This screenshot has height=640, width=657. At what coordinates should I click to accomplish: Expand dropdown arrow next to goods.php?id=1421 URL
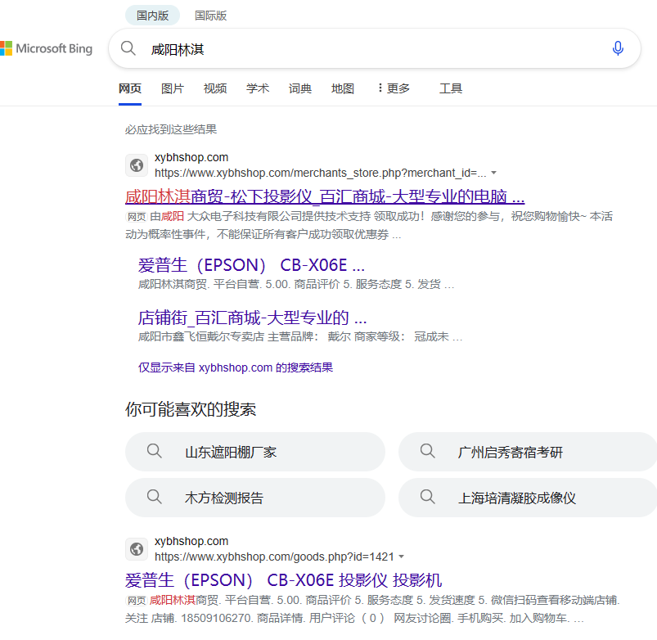coord(401,557)
